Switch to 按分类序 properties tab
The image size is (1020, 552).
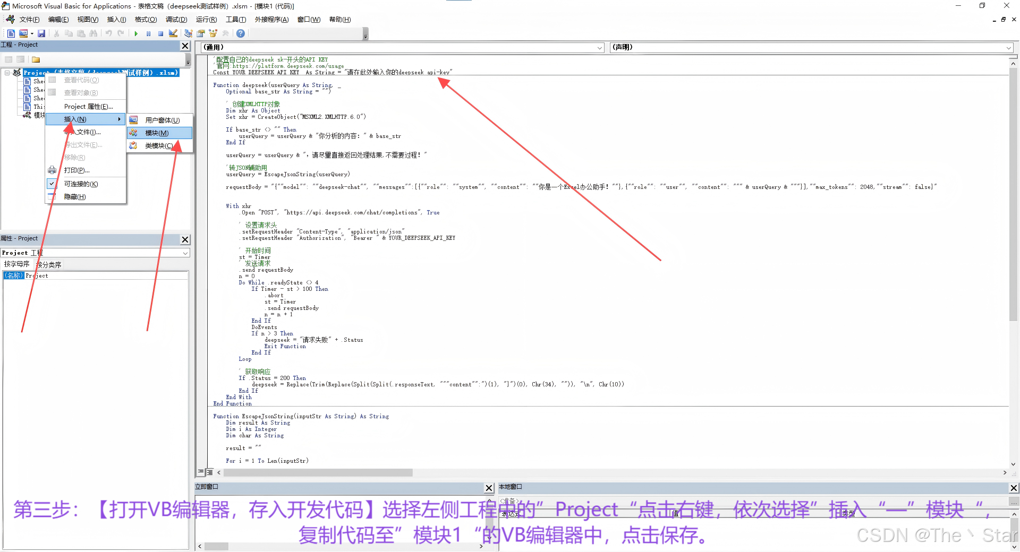tap(48, 264)
